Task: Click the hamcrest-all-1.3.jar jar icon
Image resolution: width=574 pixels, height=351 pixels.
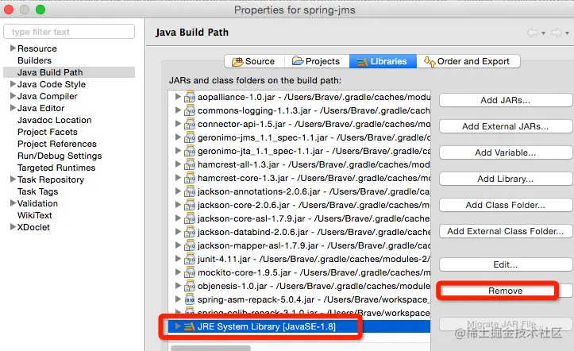Action: [189, 164]
